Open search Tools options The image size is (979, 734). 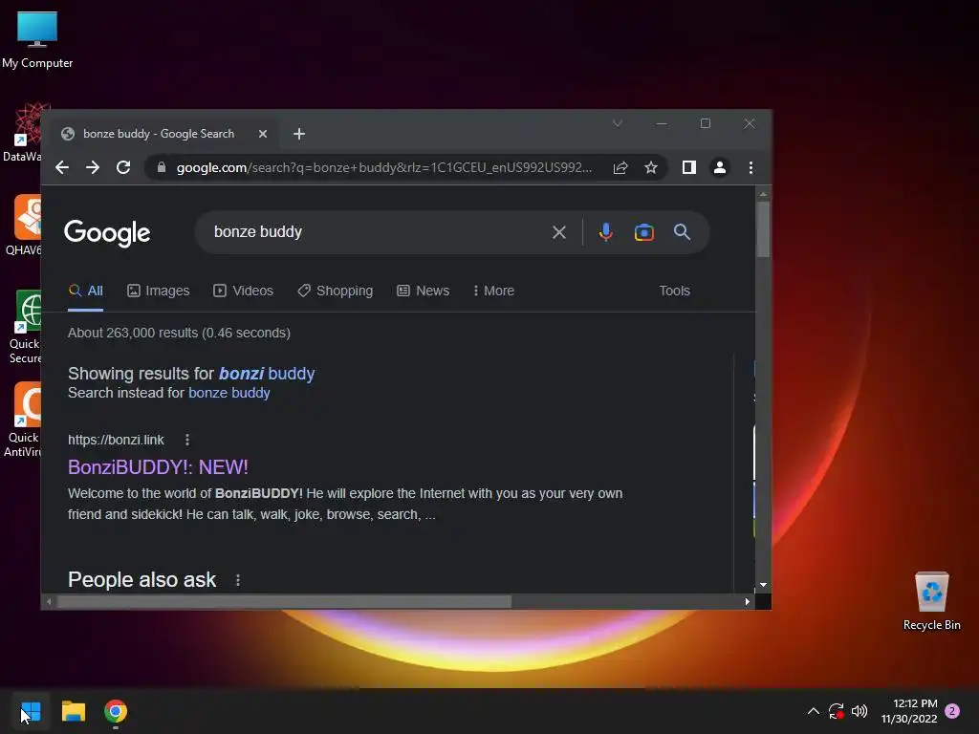click(674, 291)
